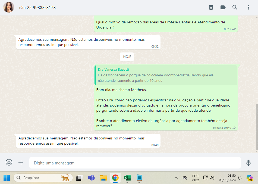Open the notifications bell
The height and width of the screenshot is (184, 258).
pyautogui.click(x=240, y=178)
